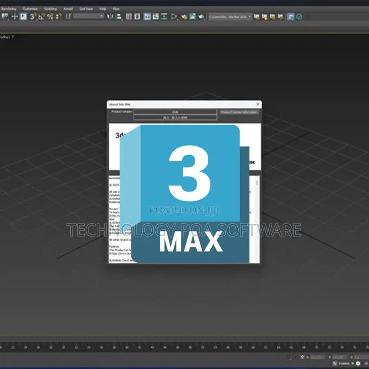Toggle Percent Snap
Screen dimensions: 369x369
coord(50,16)
